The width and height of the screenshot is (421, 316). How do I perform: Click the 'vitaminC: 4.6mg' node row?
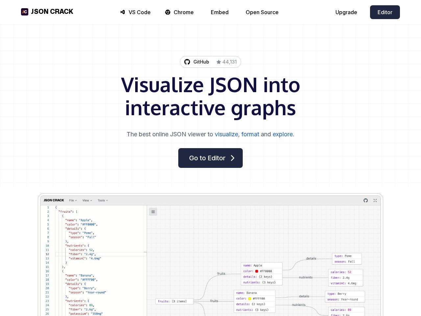[x=345, y=283]
